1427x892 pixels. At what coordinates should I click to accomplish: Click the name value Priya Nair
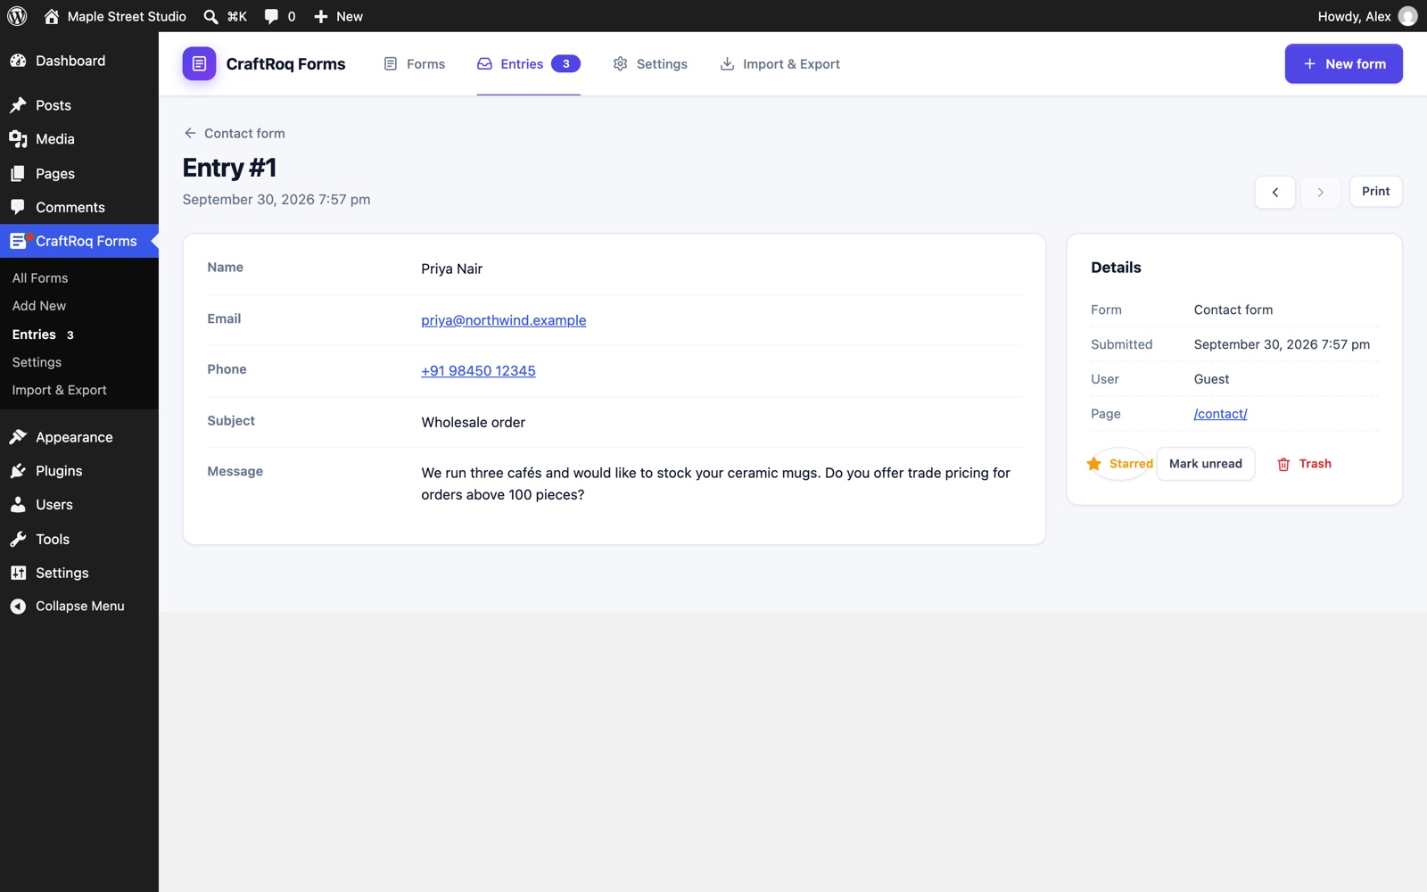[x=451, y=268]
